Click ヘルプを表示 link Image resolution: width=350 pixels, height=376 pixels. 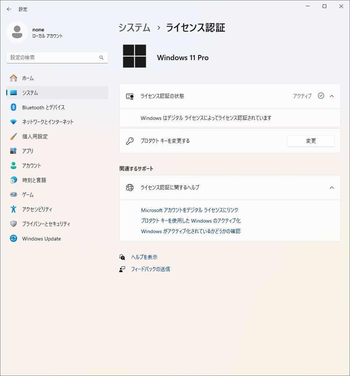pyautogui.click(x=144, y=257)
